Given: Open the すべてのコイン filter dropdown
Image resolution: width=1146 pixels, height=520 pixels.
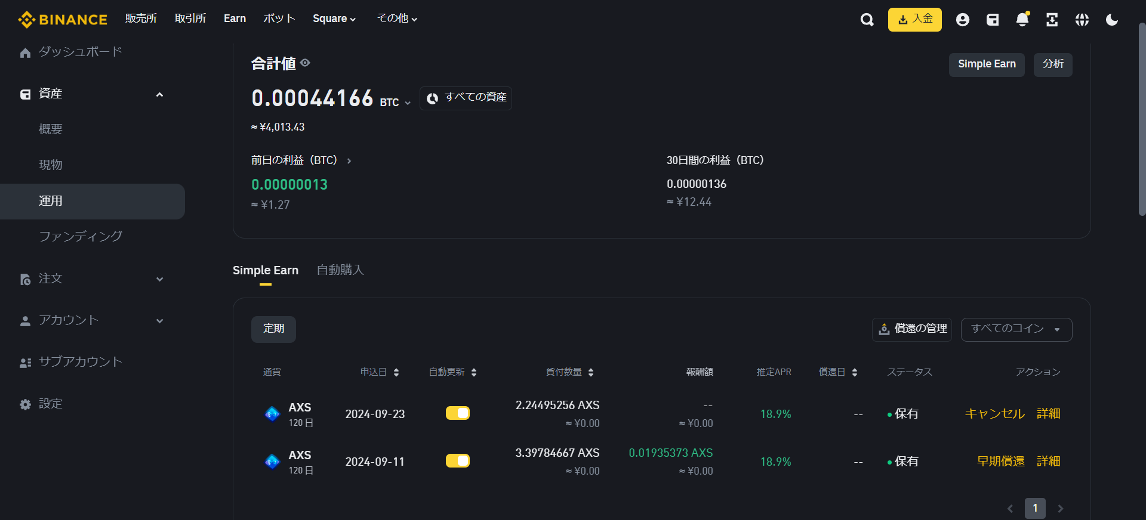Looking at the screenshot, I should point(1016,330).
